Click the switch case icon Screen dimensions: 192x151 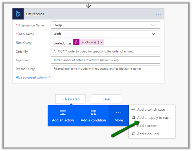(x=134, y=110)
